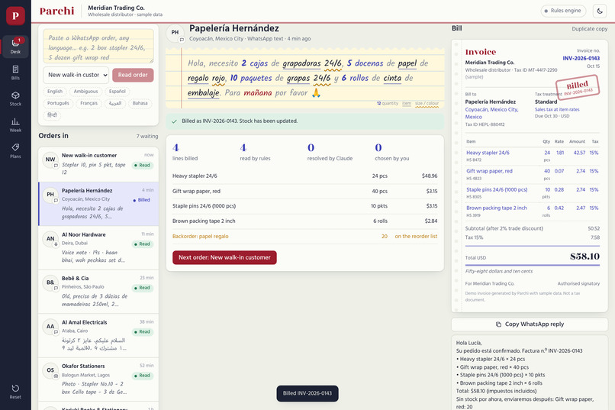Click the Billed INV-2026-0143 toast
615x410 pixels.
(x=307, y=393)
